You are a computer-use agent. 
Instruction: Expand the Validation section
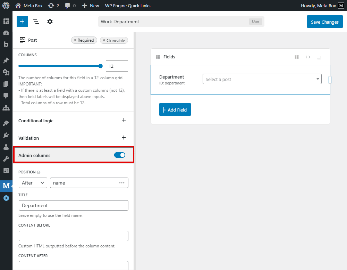[x=124, y=138]
